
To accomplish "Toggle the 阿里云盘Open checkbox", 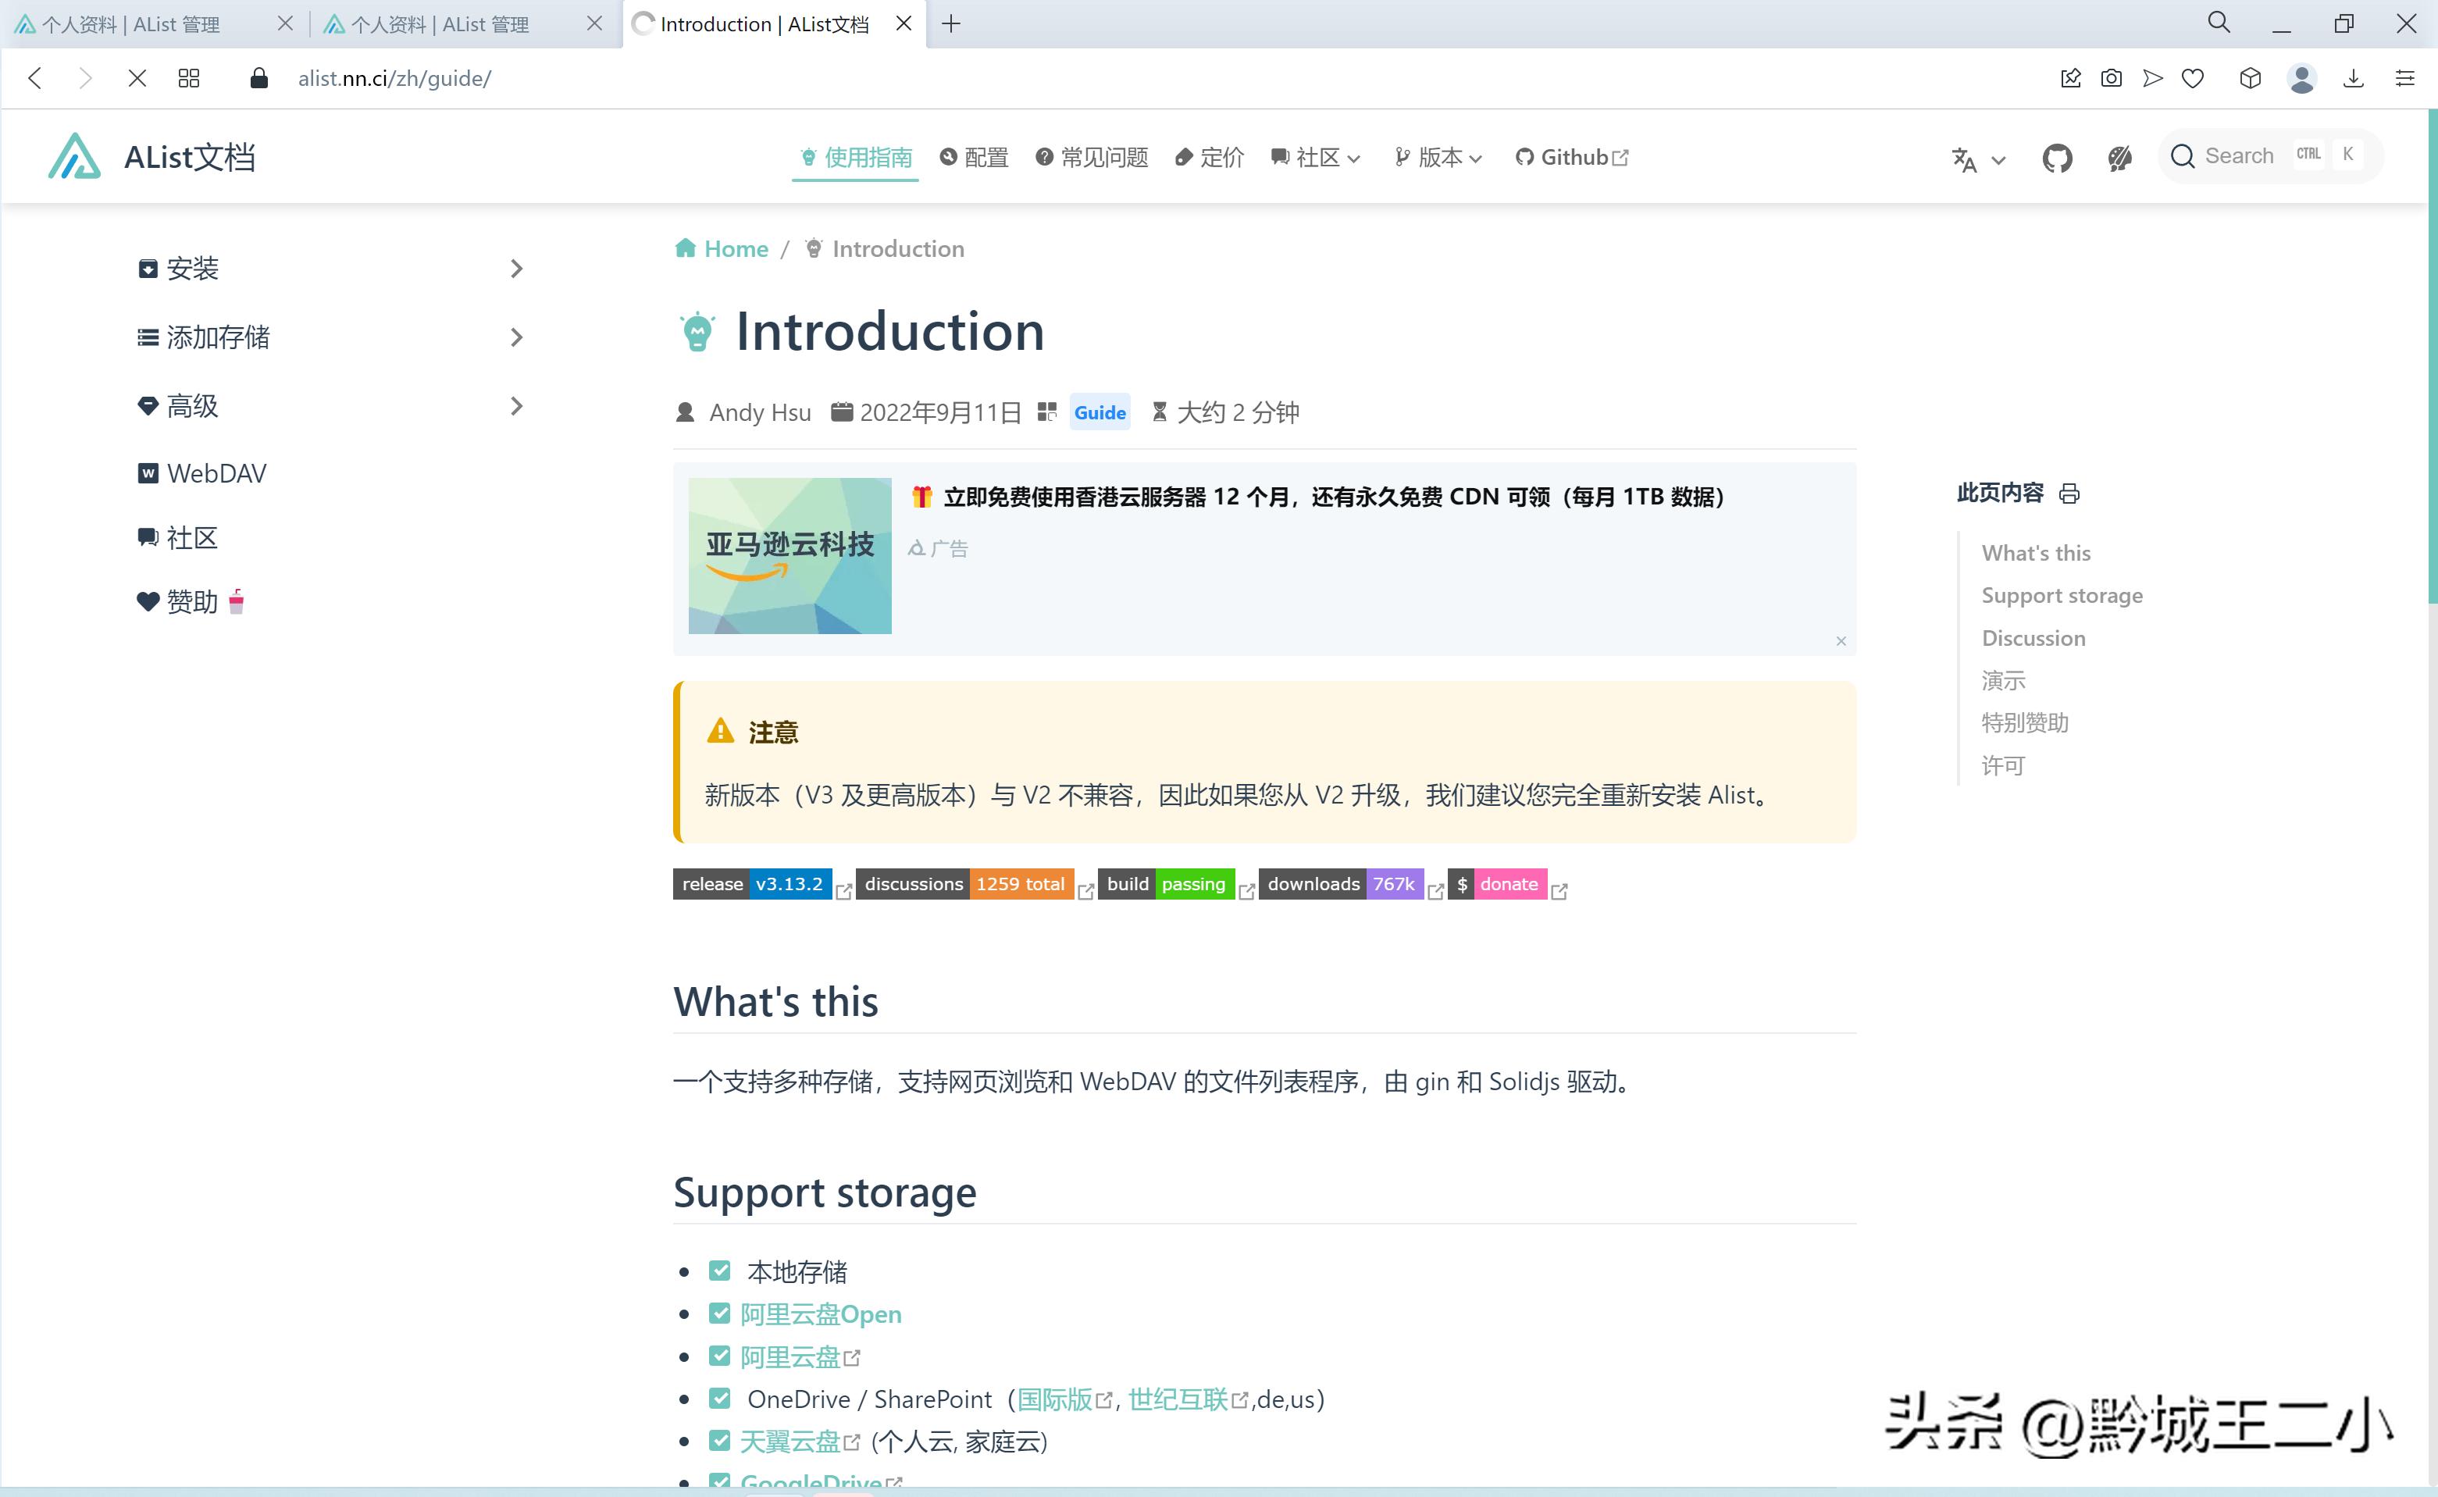I will (720, 1313).
